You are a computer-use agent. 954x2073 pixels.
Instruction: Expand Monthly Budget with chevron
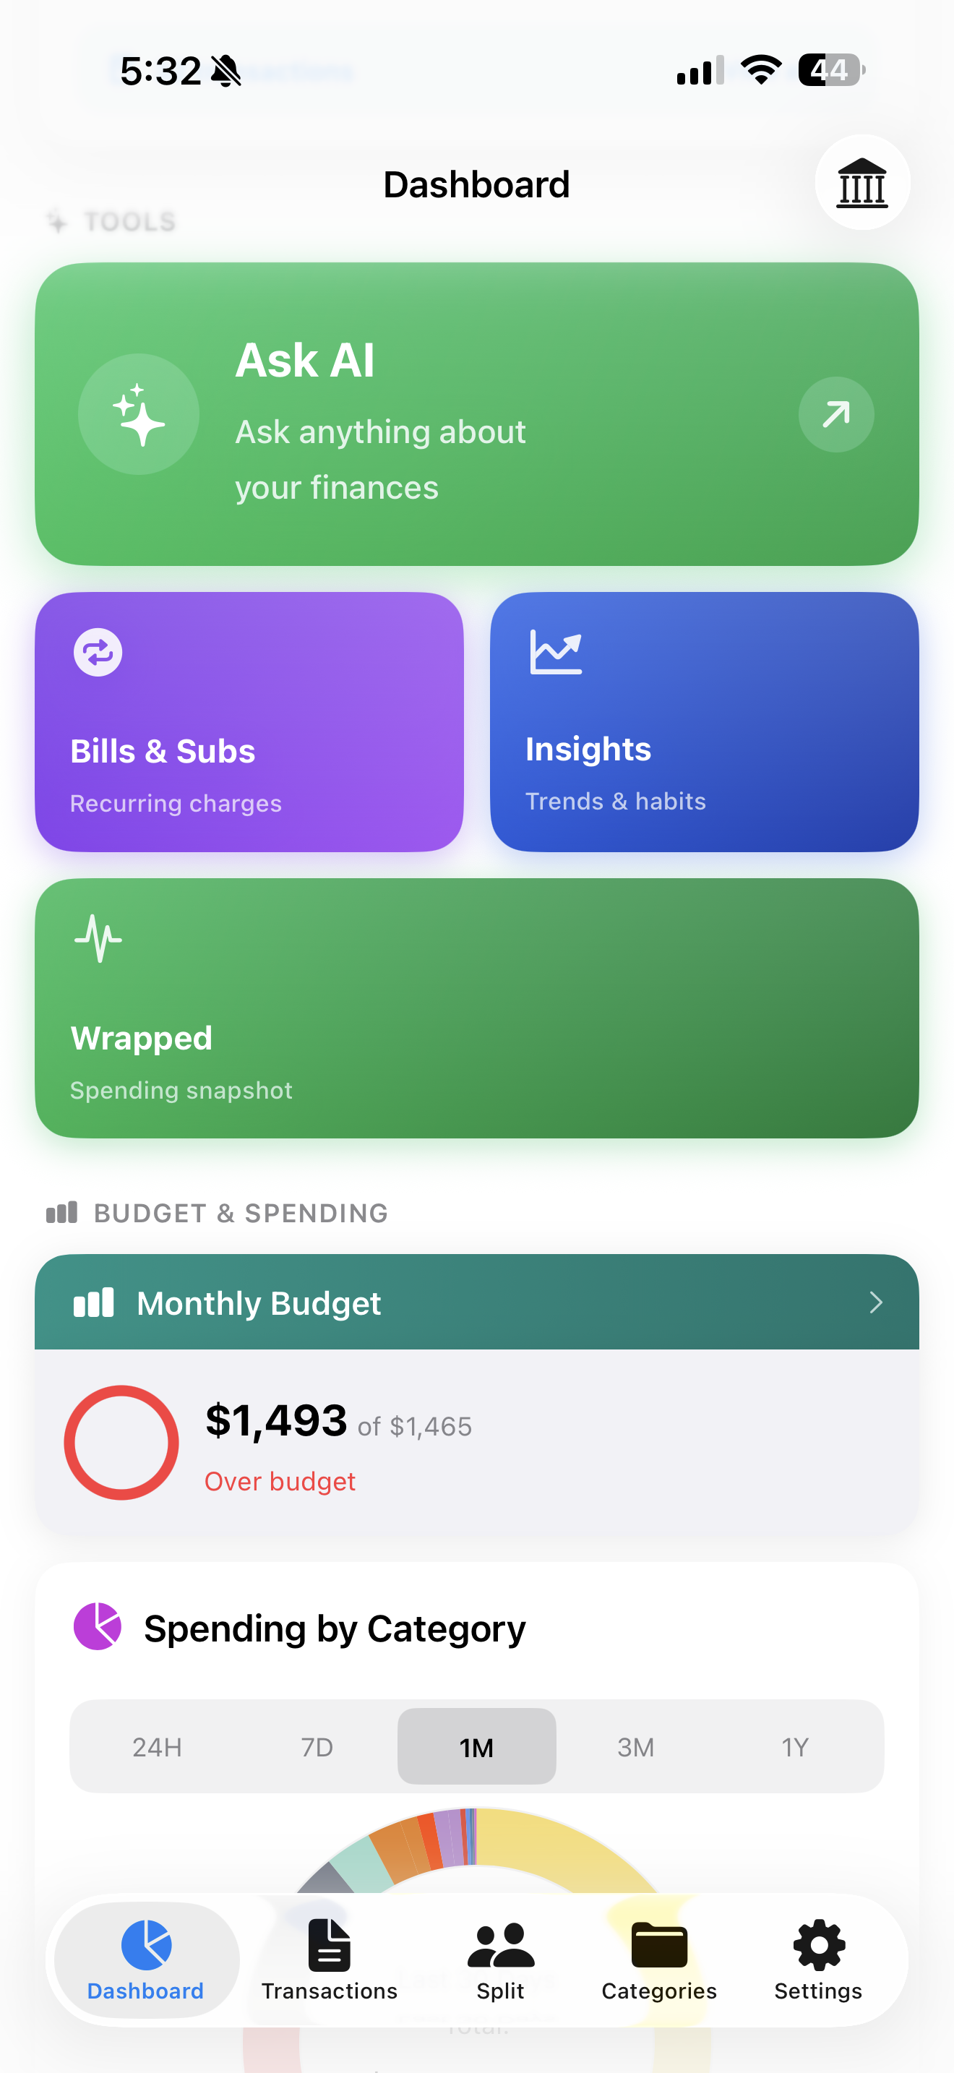click(x=876, y=1303)
